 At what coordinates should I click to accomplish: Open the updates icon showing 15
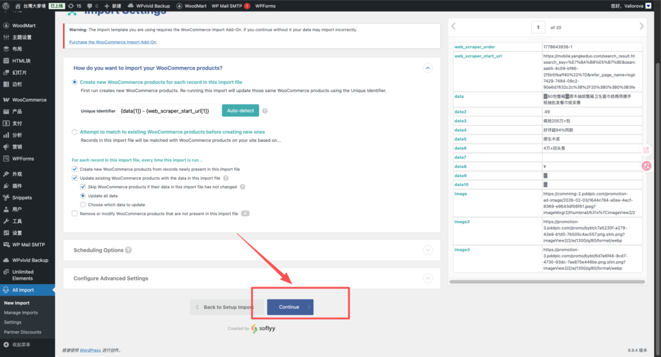coord(75,6)
